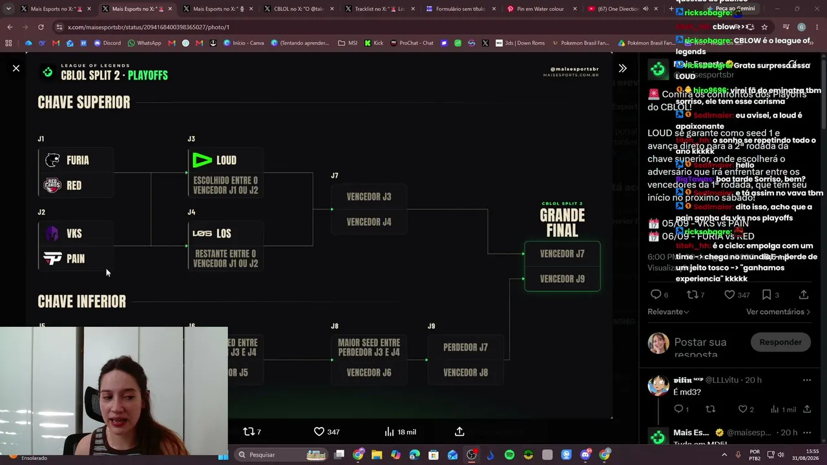Screen dimensions: 827x465
Task: Collapse the tweet sidebar with double-arrow icon
Action: tap(622, 68)
